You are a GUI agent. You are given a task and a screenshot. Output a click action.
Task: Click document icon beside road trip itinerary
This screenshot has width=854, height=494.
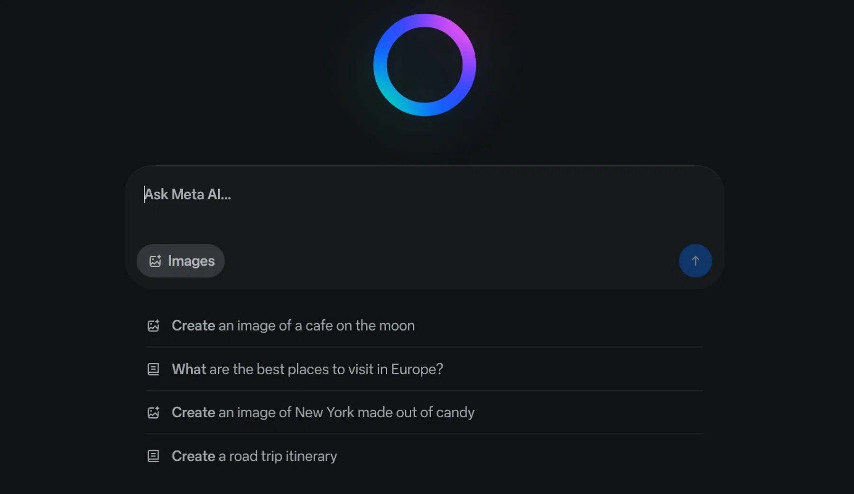click(153, 456)
